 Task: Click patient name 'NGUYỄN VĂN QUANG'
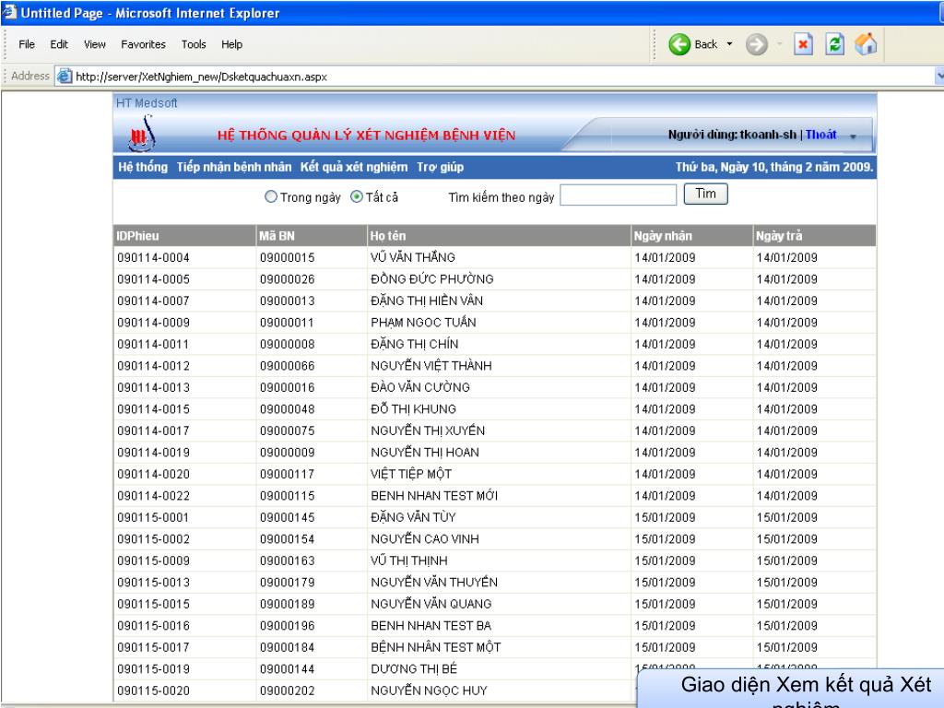[x=431, y=604]
